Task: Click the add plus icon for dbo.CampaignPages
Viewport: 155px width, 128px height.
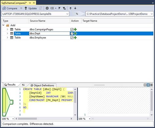Action: [75, 30]
